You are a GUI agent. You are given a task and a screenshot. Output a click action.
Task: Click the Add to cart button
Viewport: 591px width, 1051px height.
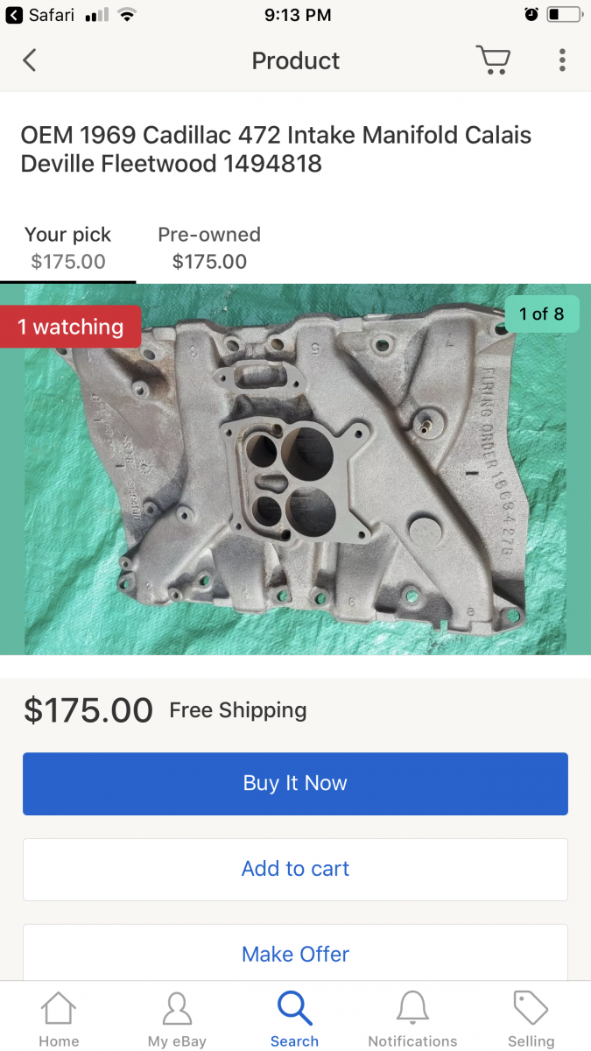(x=295, y=869)
